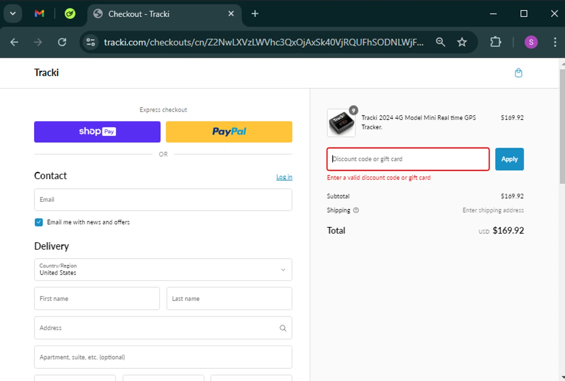Expand the Country/Region dropdown
565x381 pixels.
[163, 270]
